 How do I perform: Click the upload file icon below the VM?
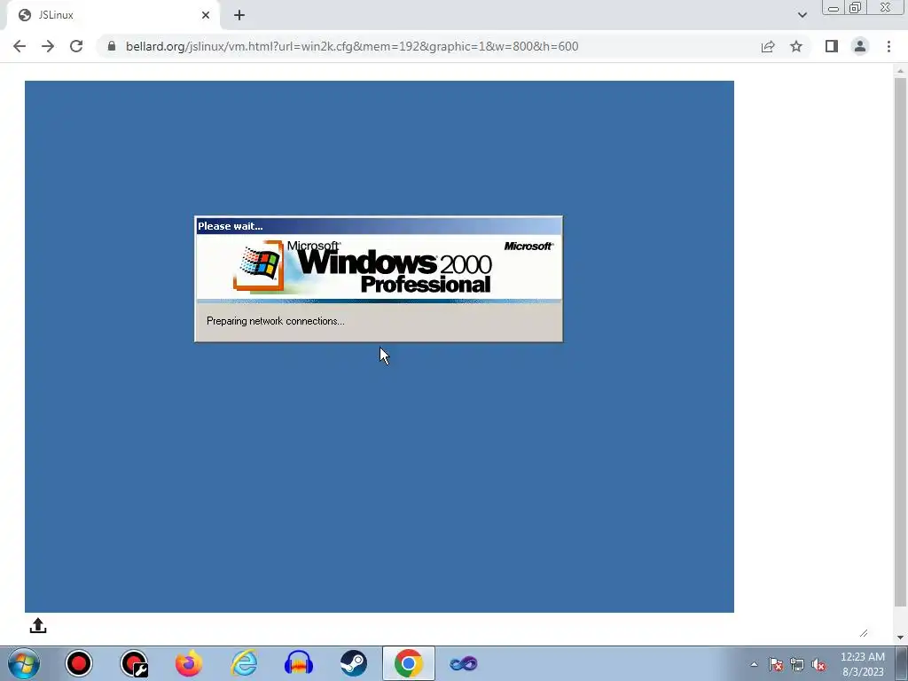tap(38, 625)
